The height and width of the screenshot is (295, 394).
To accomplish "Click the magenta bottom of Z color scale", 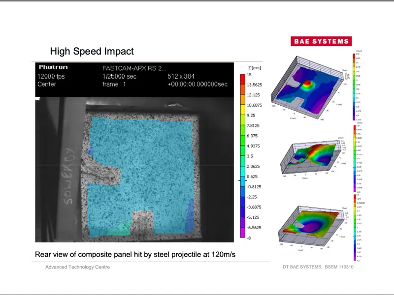I will 242,233.
